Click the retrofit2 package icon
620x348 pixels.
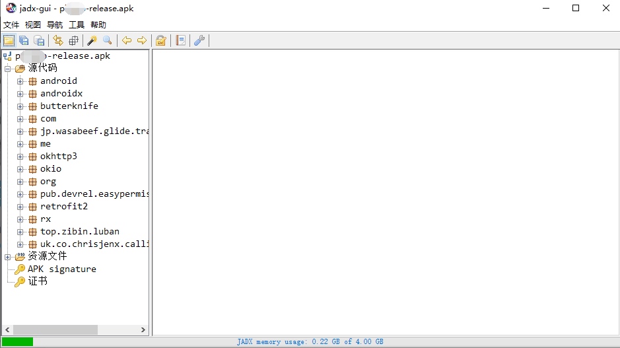33,207
